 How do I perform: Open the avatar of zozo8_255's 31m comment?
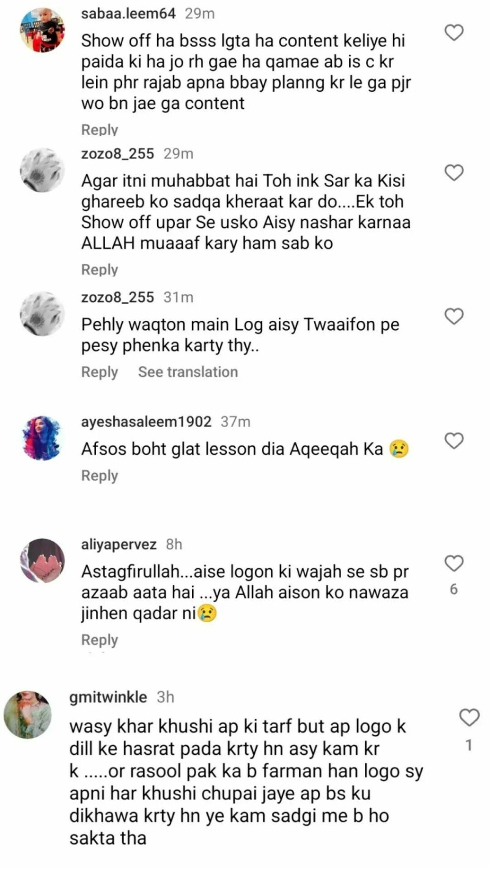pyautogui.click(x=42, y=313)
